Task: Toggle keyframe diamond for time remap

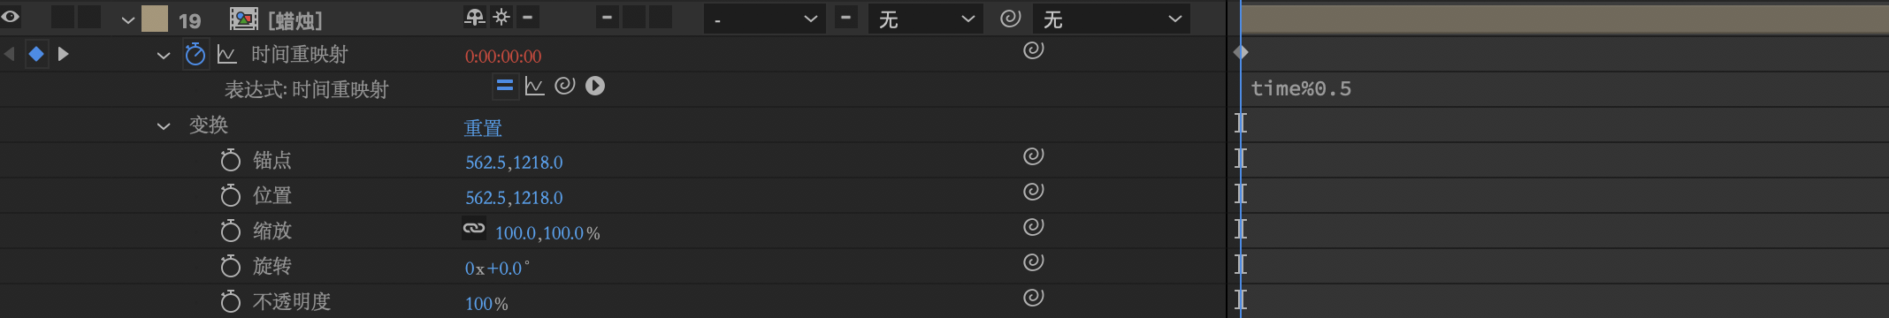Action: click(x=36, y=54)
